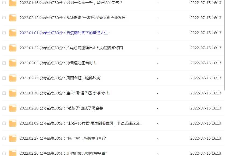The height and width of the screenshot is (156, 225).
Task: Open link 2022.02.05 冰雪运动正当时！
Action: click(58, 63)
